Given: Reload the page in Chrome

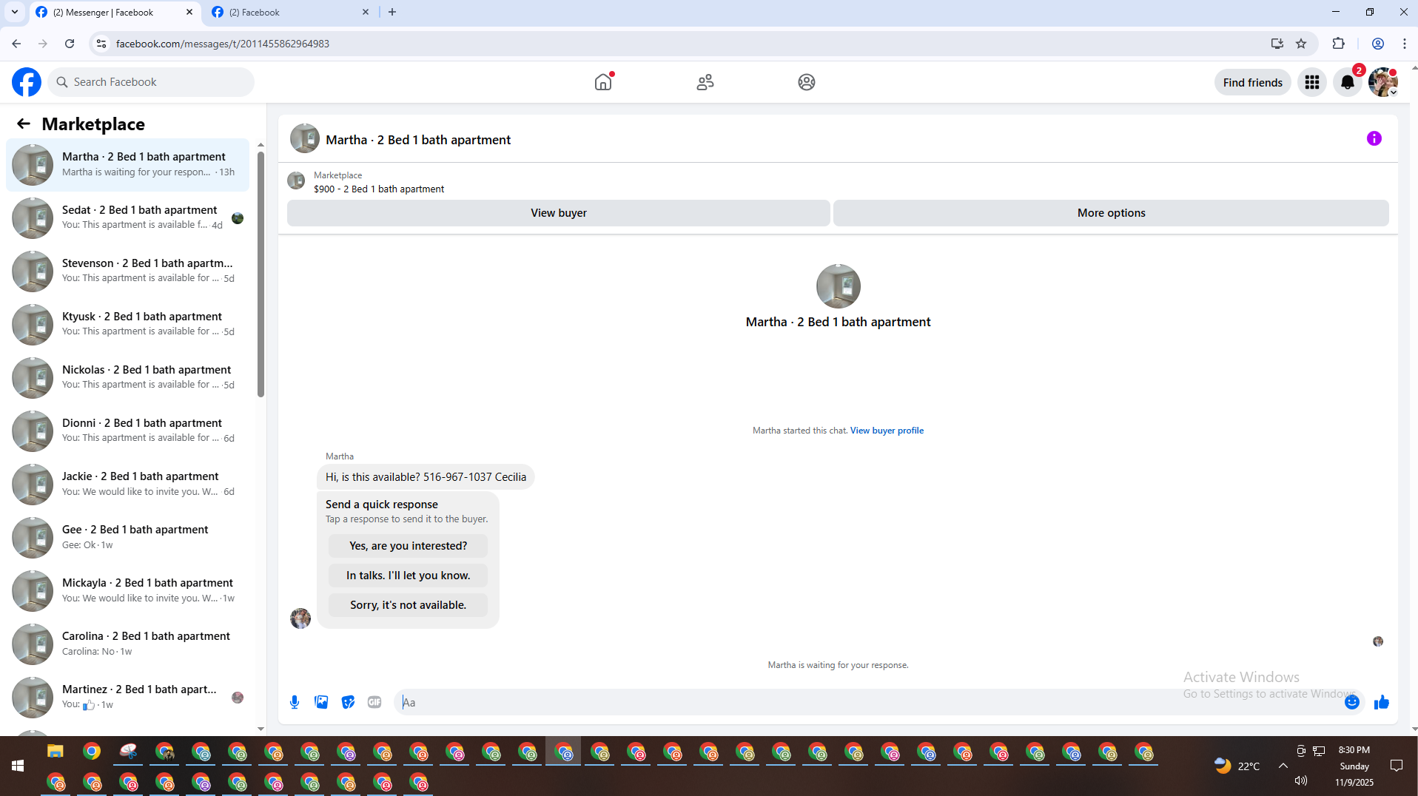Looking at the screenshot, I should [x=70, y=44].
